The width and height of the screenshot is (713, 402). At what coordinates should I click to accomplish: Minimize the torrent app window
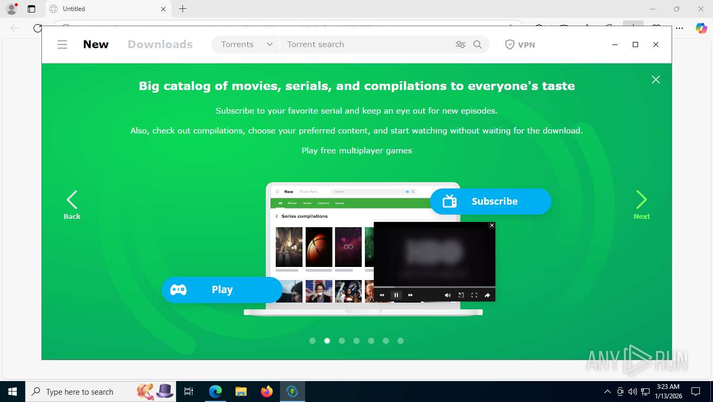[615, 44]
